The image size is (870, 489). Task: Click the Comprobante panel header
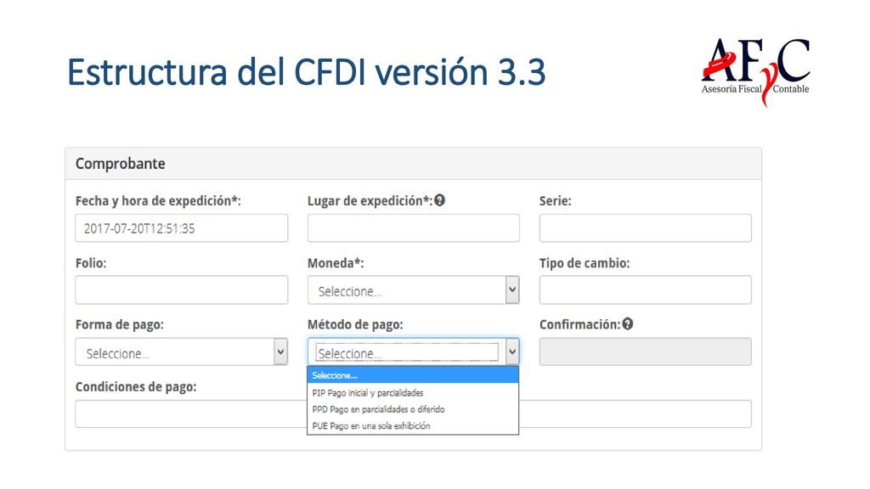click(x=414, y=164)
